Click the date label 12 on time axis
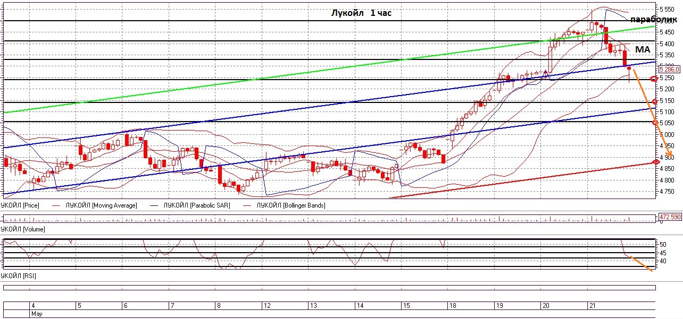The width and height of the screenshot is (683, 319). (x=267, y=306)
